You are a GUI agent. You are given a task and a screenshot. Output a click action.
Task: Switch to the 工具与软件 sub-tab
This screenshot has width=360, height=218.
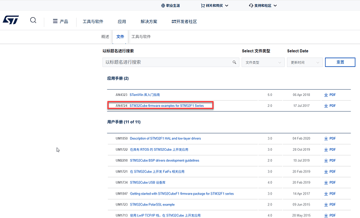141,37
